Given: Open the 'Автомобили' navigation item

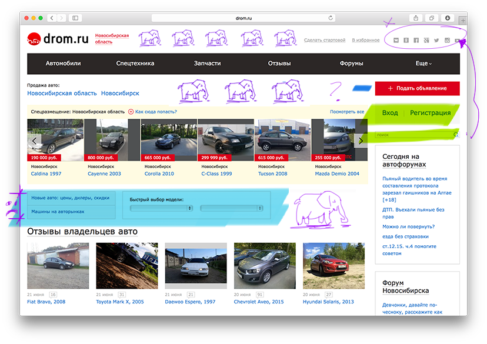Looking at the screenshot, I should 63,64.
